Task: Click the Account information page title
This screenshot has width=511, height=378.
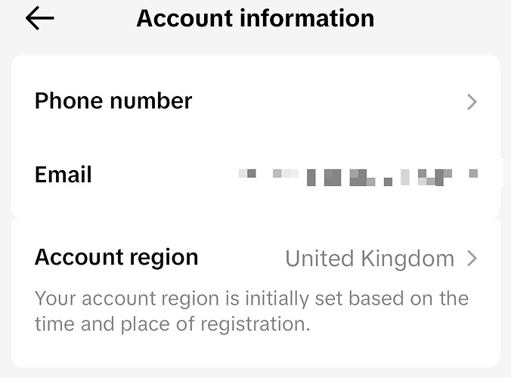Action: click(255, 18)
